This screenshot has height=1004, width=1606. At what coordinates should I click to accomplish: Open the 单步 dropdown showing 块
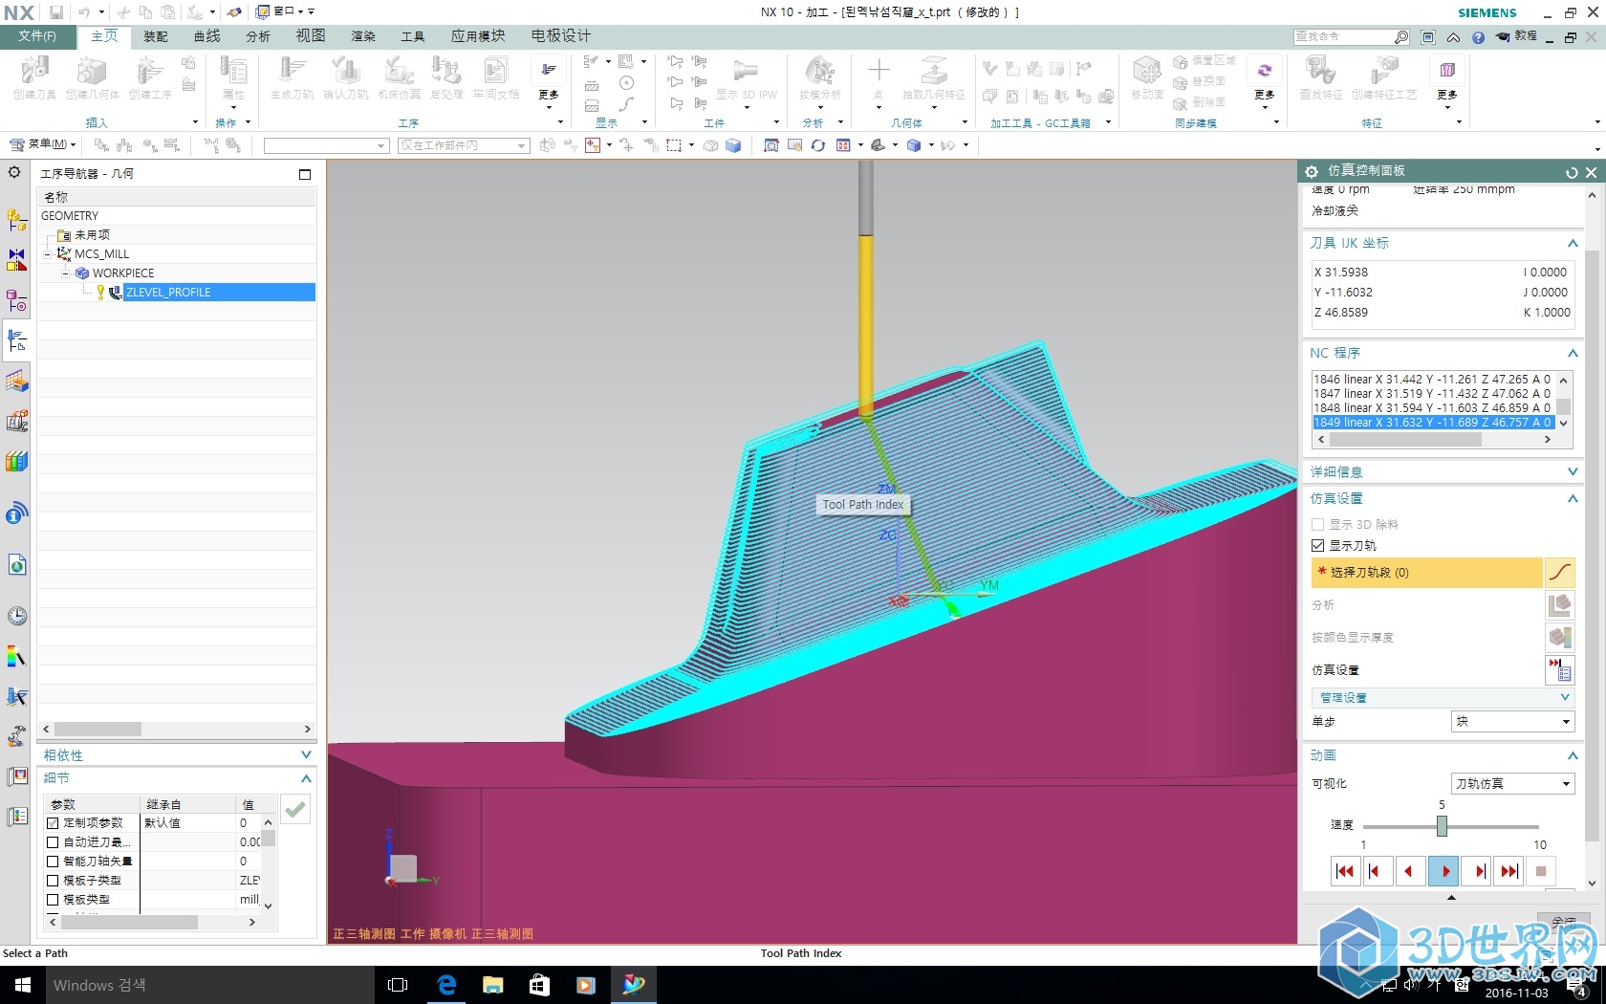tap(1512, 722)
